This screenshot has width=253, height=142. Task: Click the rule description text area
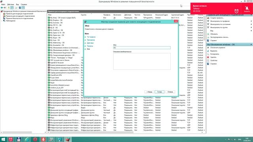coord(142,62)
